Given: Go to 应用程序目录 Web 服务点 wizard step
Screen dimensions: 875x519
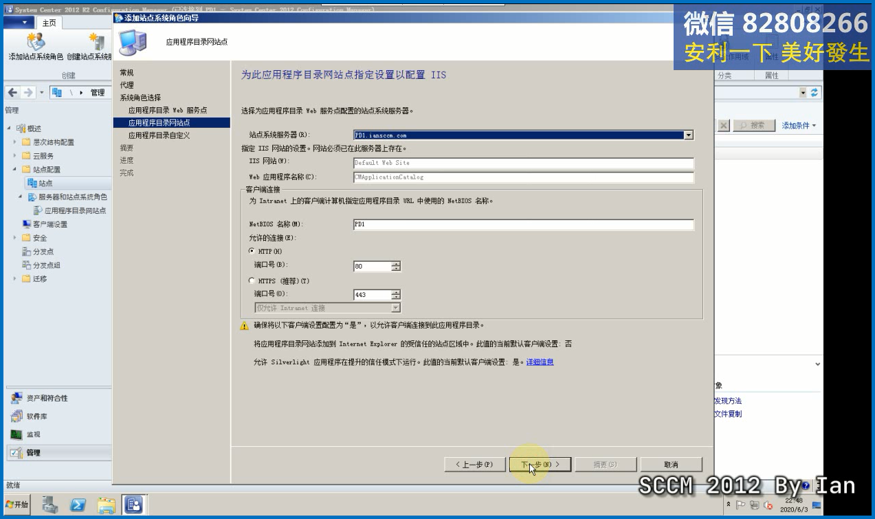Looking at the screenshot, I should click(168, 110).
